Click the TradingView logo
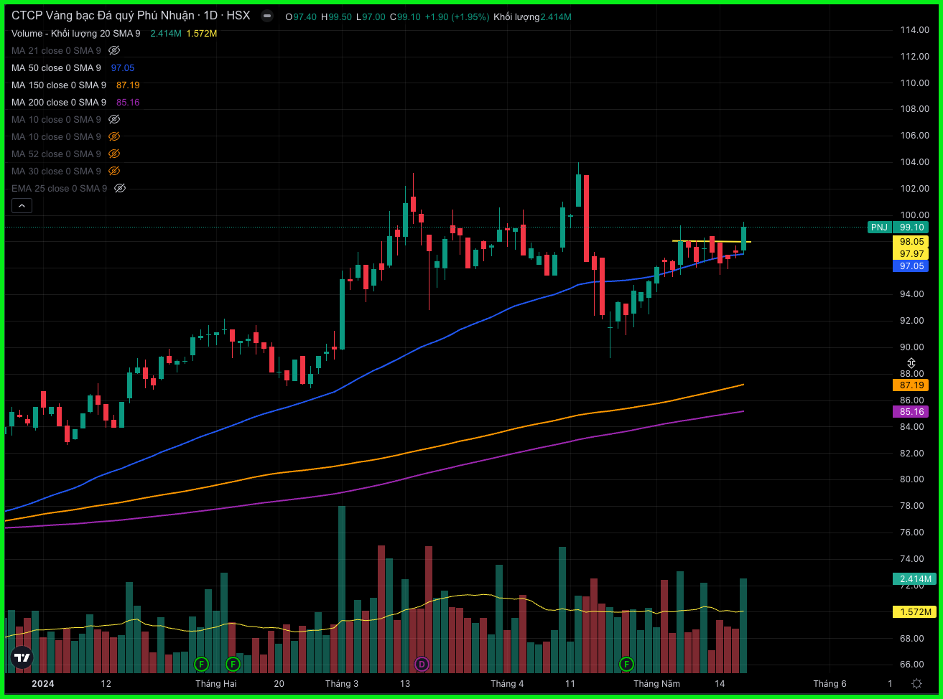Viewport: 943px width, 699px height. click(22, 657)
